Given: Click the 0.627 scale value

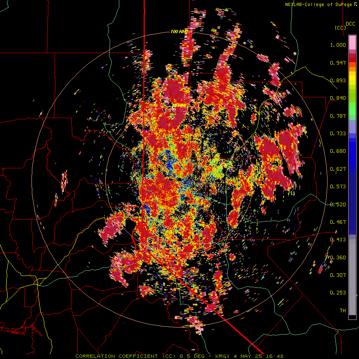Looking at the screenshot, I should (x=338, y=169).
